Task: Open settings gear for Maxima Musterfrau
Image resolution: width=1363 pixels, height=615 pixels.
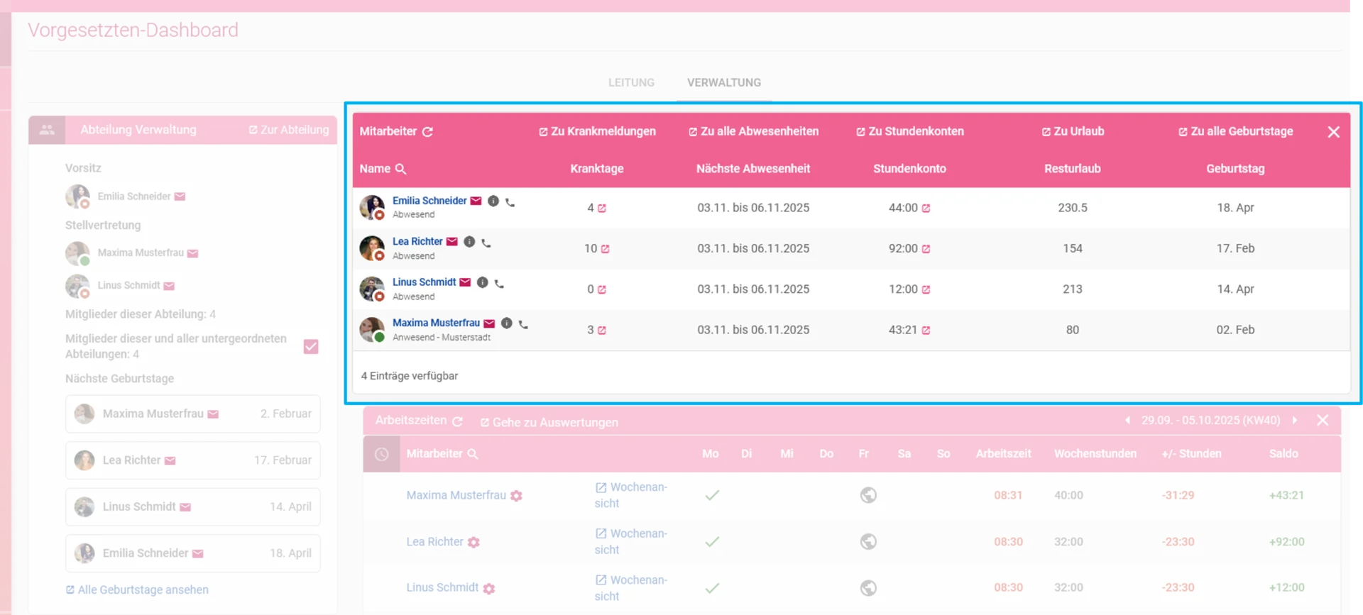Action: (516, 496)
